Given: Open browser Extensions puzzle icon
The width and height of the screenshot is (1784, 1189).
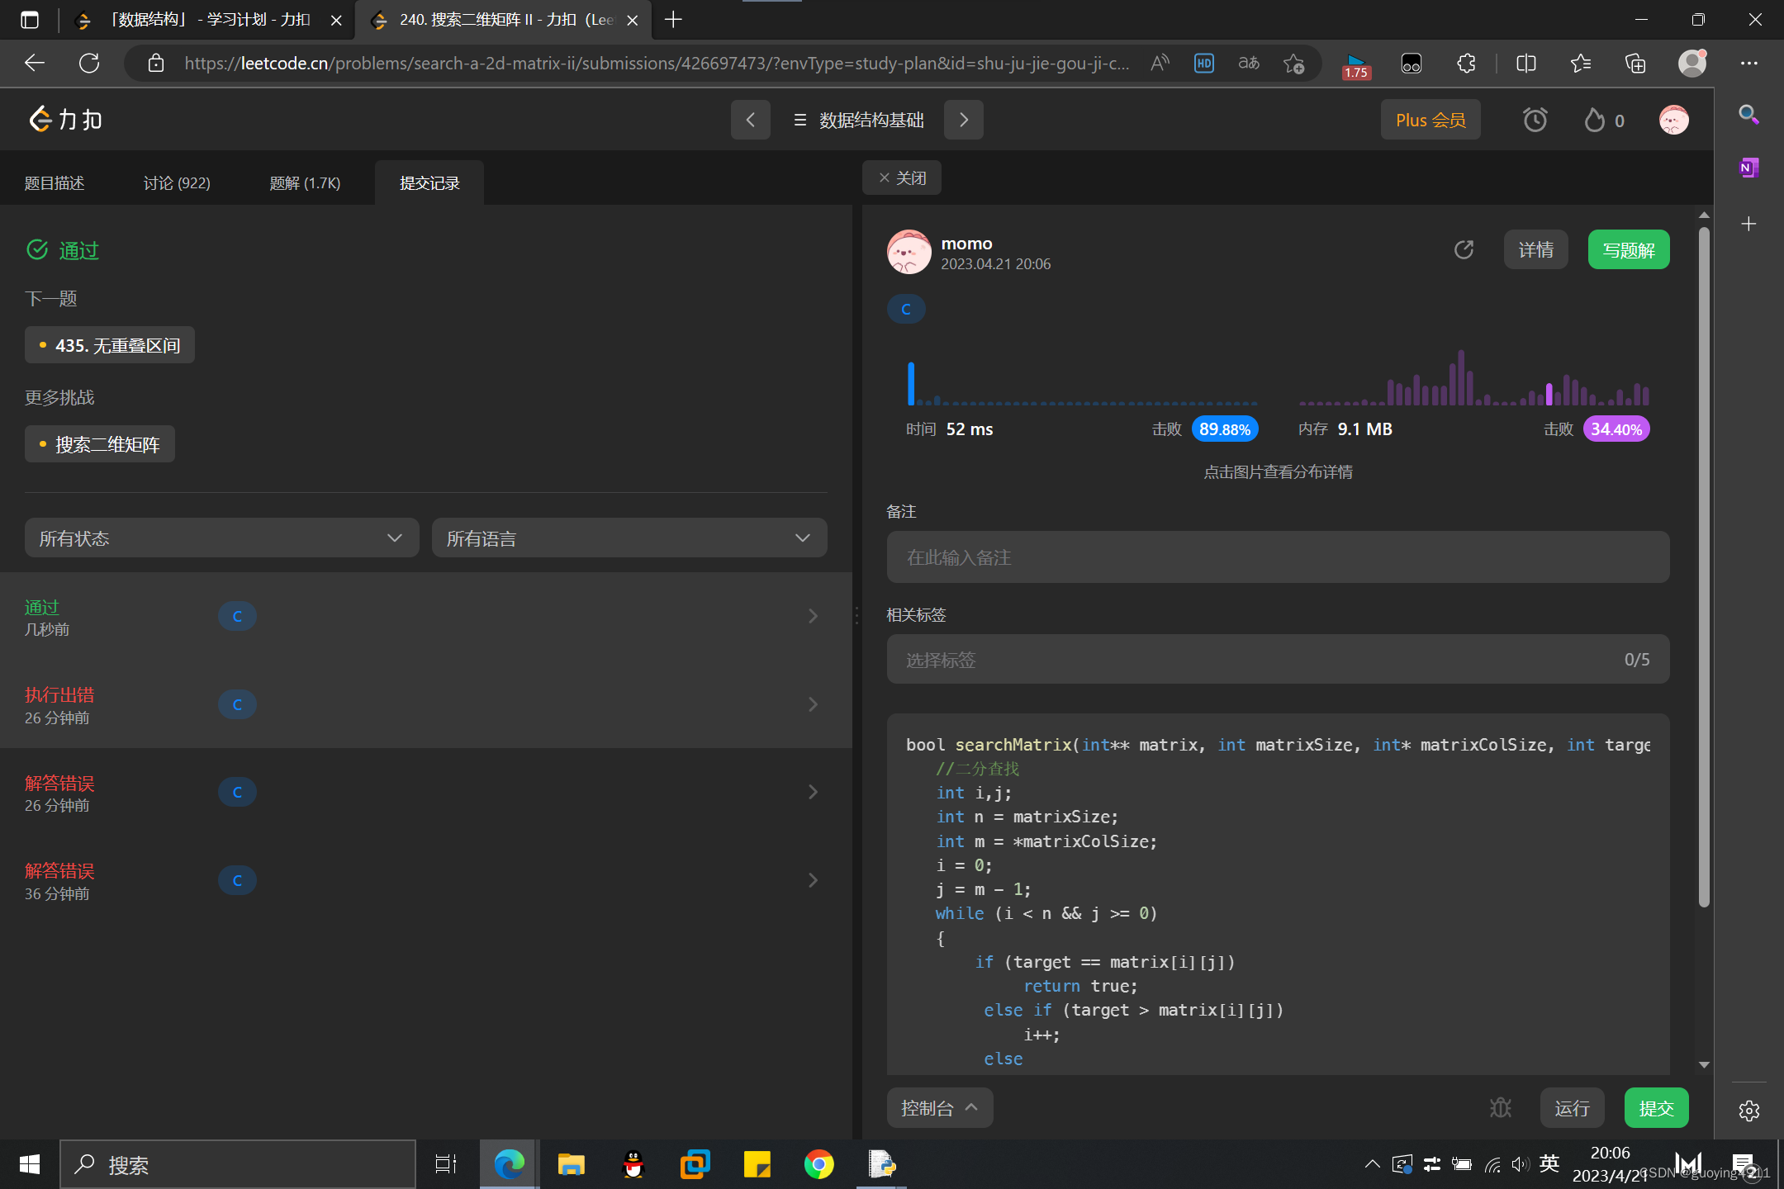Looking at the screenshot, I should [x=1466, y=64].
